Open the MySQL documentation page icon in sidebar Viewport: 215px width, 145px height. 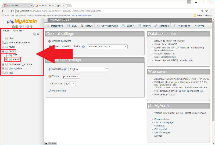point(24,26)
